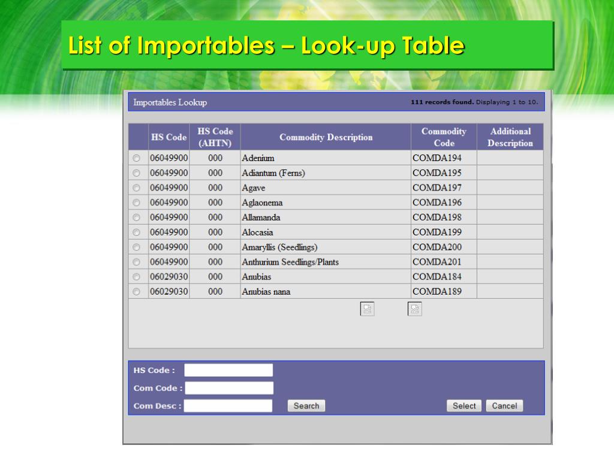Screen dimensions: 614x460
Task: Select radio button for COMDA184 row
Action: (x=136, y=277)
